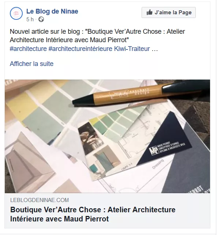
Task: Open the 5 h post timestamp
Action: click(30, 19)
